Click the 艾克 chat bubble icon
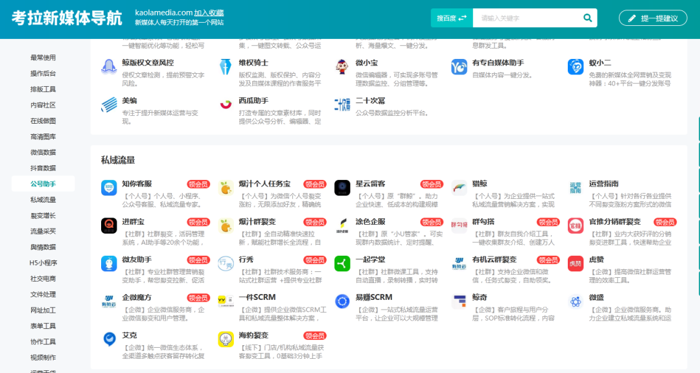 [x=109, y=339]
